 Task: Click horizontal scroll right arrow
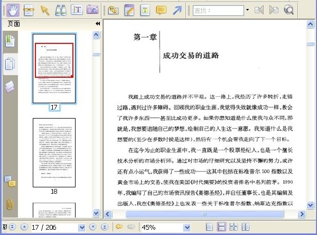pyautogui.click(x=302, y=214)
